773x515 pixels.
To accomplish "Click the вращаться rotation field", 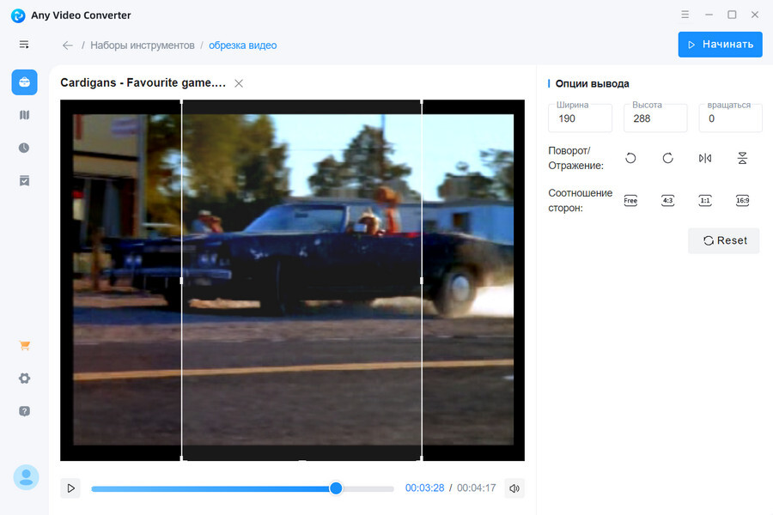I will [731, 118].
